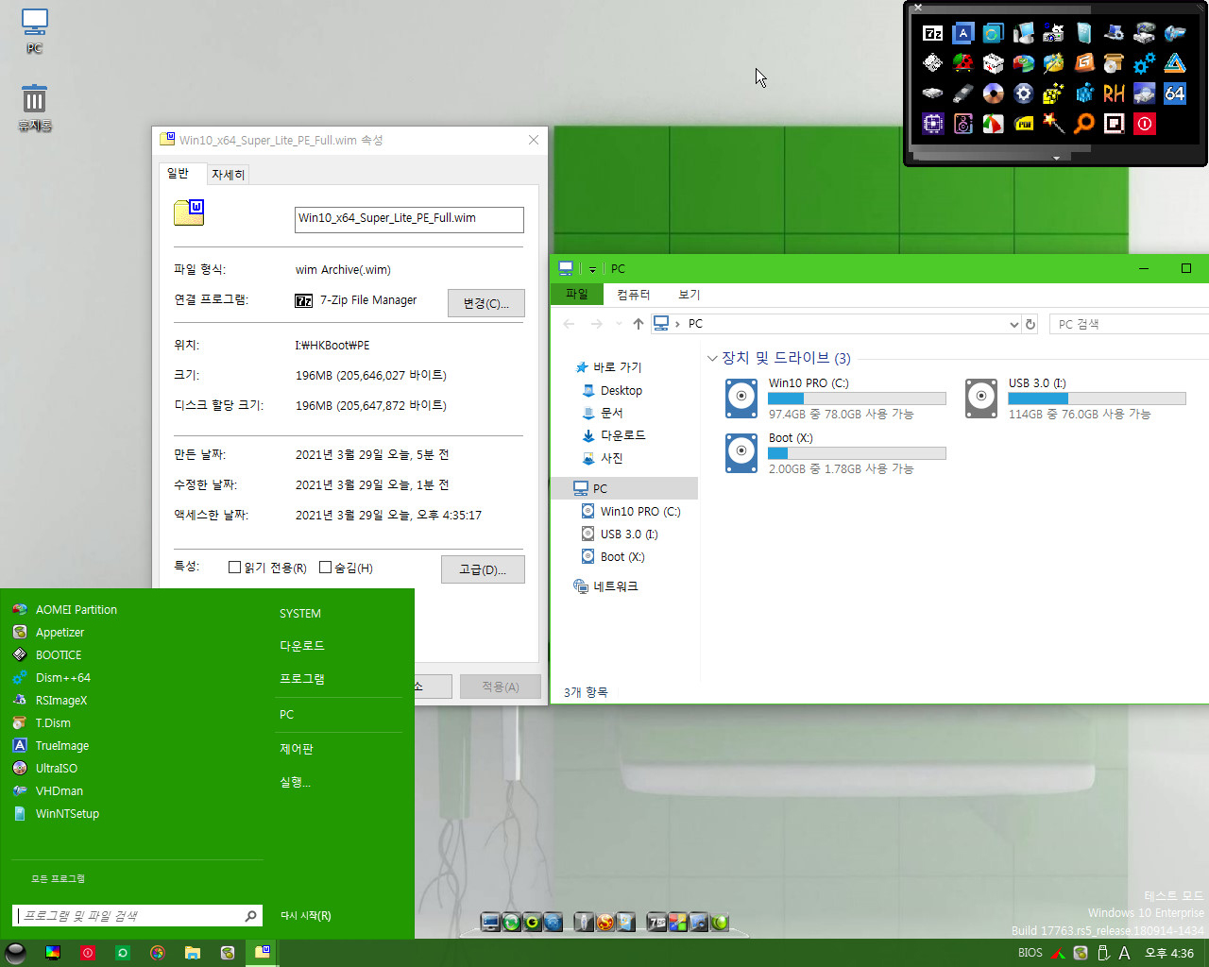Open the blue gears icon in launcher panel
Screen dimensions: 1209x967
pyautogui.click(x=1144, y=63)
